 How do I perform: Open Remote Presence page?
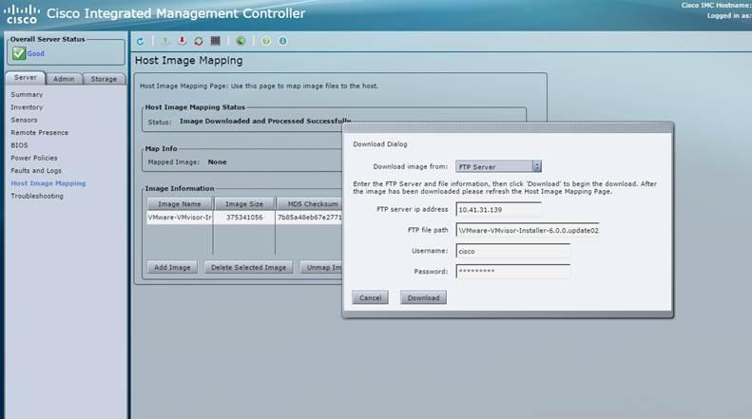coord(40,133)
